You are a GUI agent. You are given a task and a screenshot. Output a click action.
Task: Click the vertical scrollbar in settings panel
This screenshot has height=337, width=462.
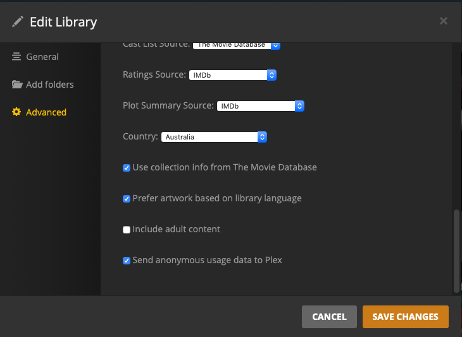[x=456, y=251]
